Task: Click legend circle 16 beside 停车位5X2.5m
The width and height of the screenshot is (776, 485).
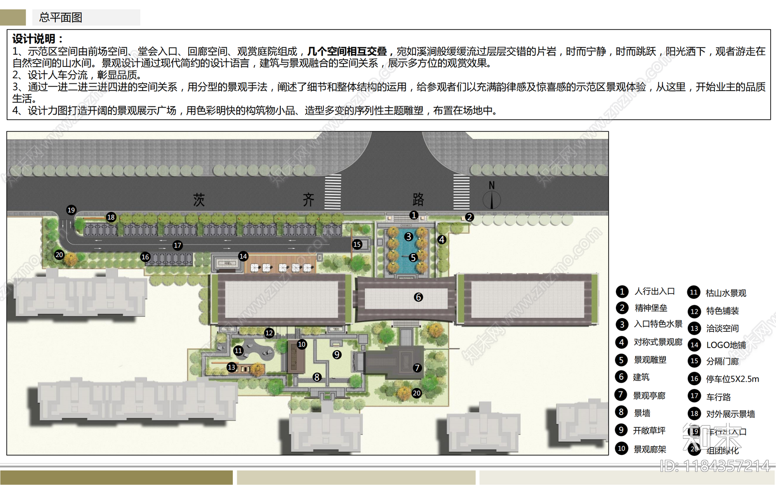Action: [x=694, y=379]
